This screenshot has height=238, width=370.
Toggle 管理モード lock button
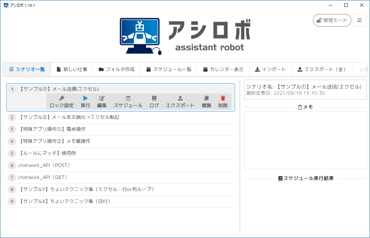[332, 20]
